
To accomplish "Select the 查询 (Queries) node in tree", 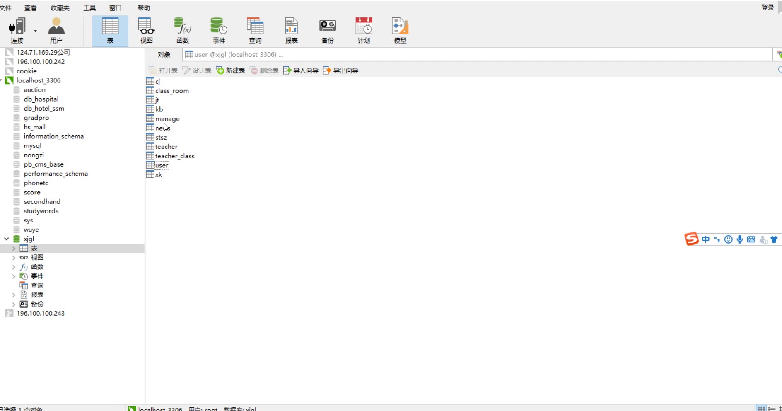I will click(x=37, y=285).
